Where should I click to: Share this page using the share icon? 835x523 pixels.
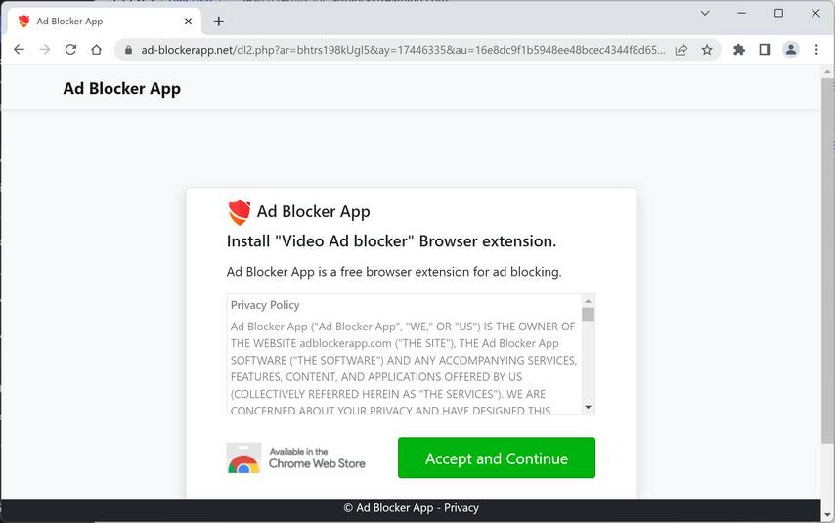pyautogui.click(x=681, y=50)
